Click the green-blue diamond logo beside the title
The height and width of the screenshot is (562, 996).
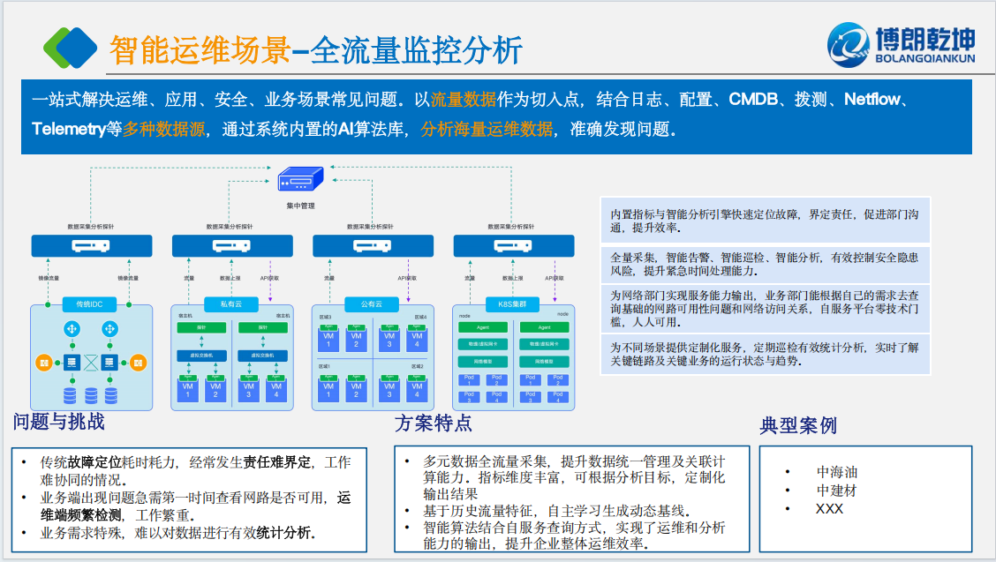click(x=71, y=48)
